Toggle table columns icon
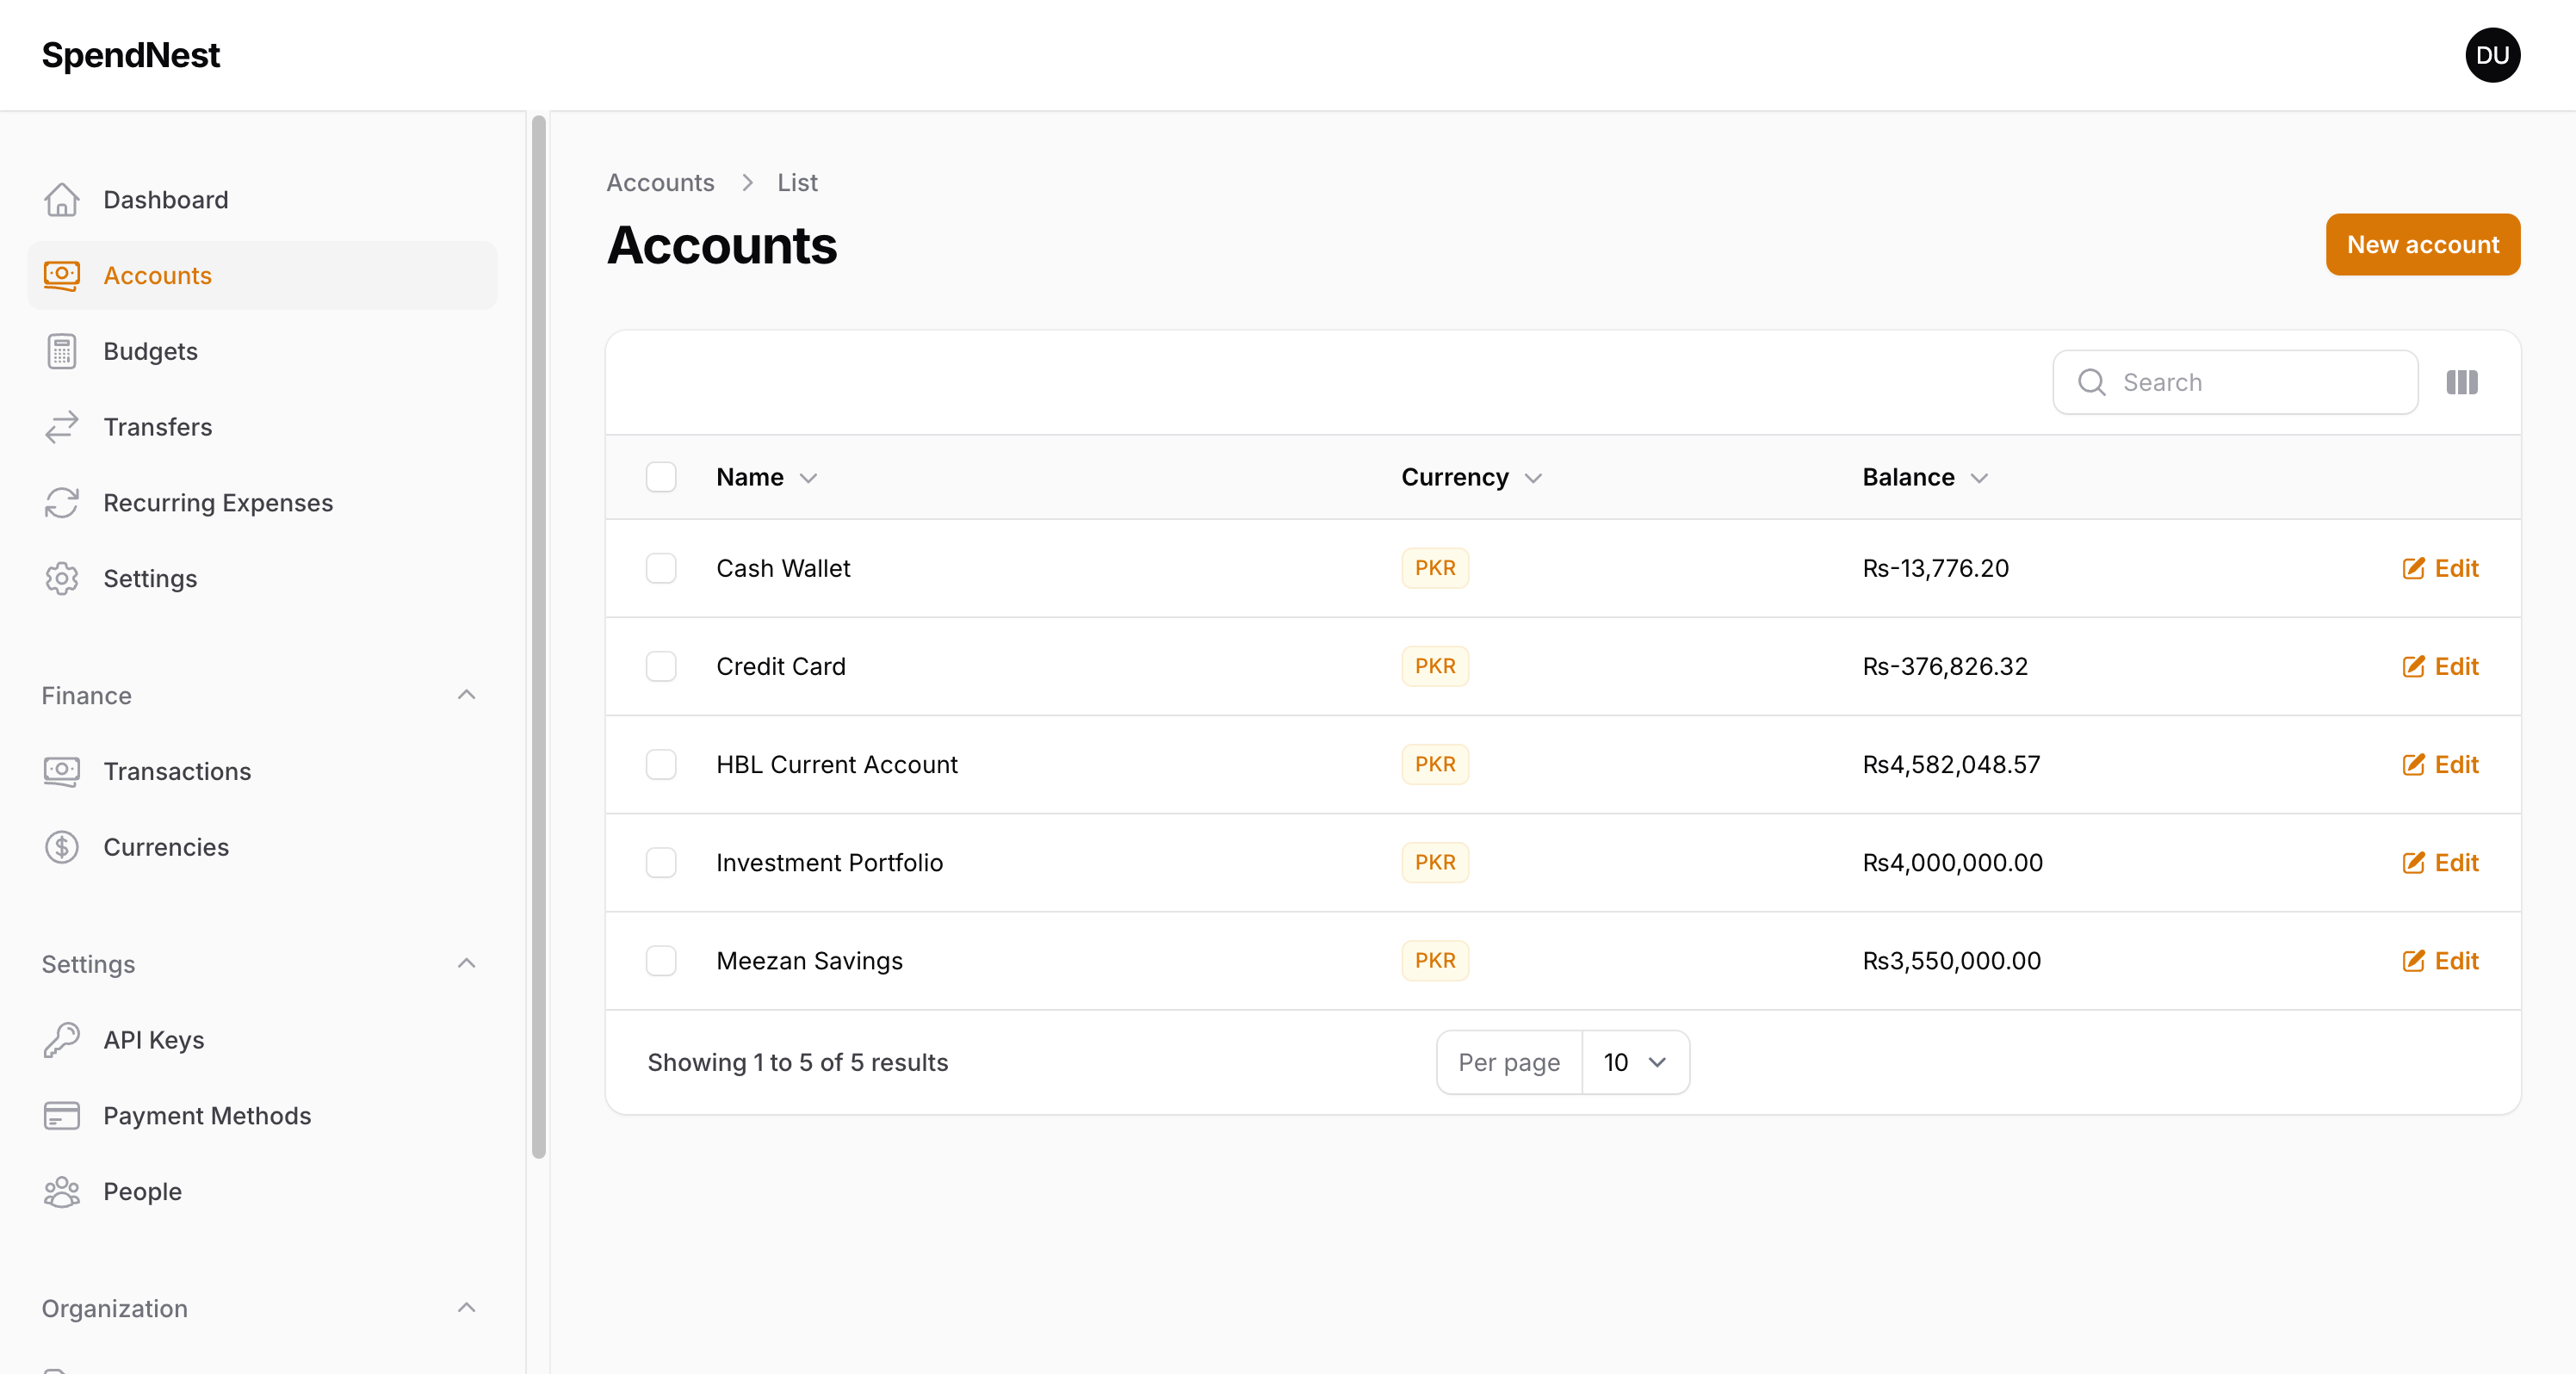 point(2461,382)
